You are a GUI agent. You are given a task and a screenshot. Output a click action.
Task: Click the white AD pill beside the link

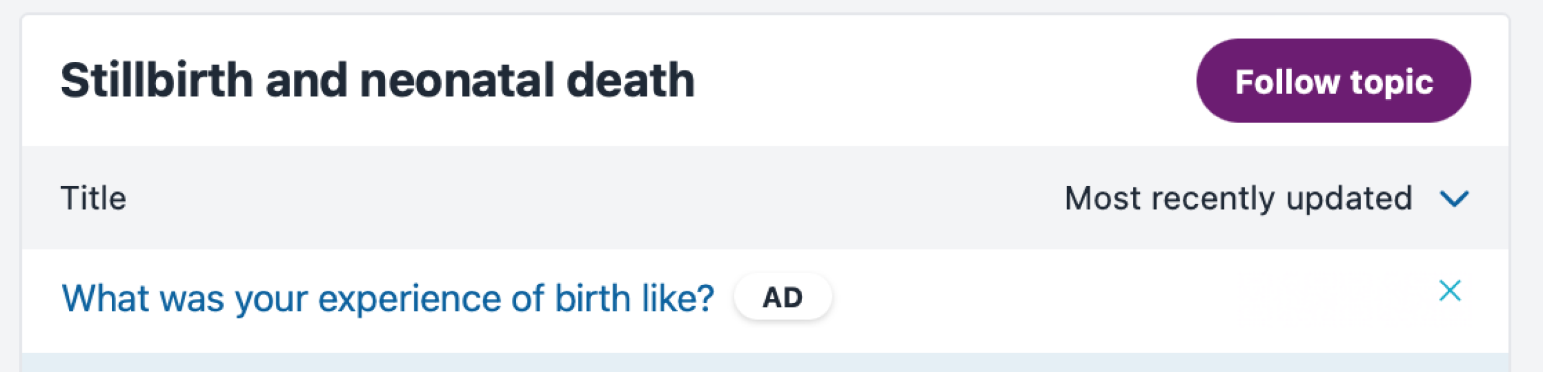[783, 298]
